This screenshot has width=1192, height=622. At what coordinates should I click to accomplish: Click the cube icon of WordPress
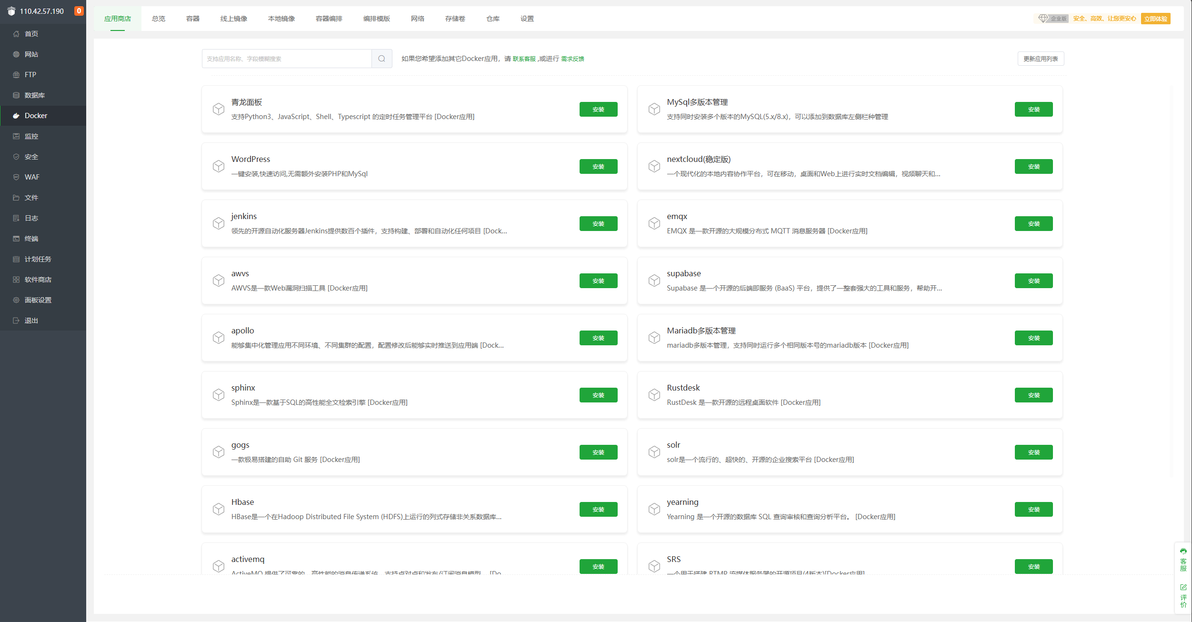219,166
